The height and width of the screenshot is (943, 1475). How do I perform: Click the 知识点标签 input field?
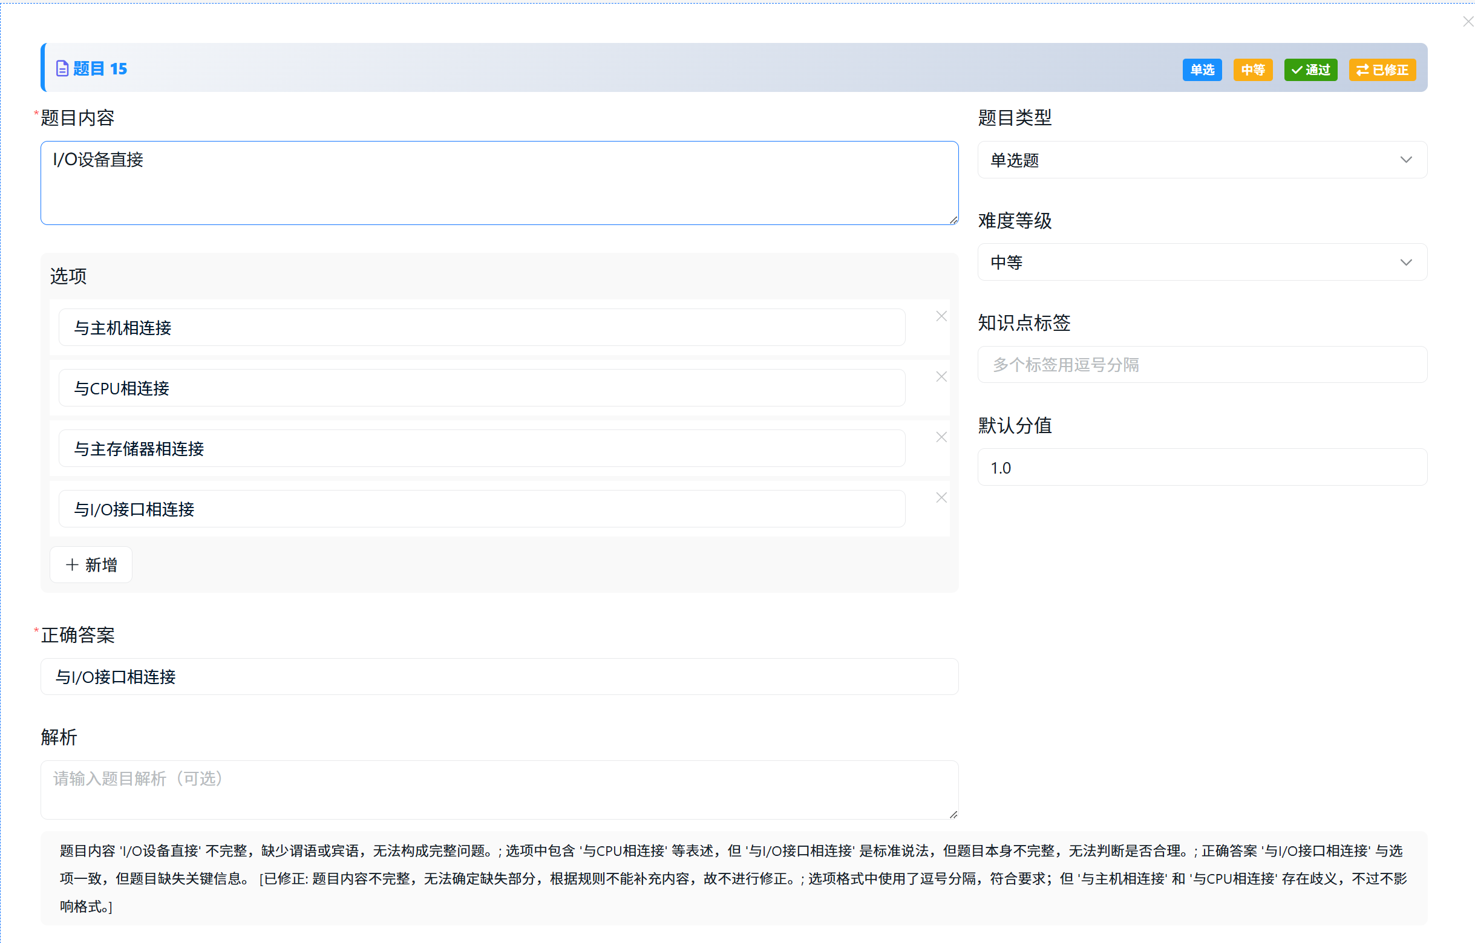click(1202, 365)
